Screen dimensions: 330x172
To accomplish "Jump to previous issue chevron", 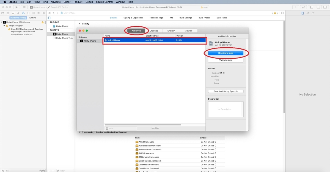I will coord(272,13).
